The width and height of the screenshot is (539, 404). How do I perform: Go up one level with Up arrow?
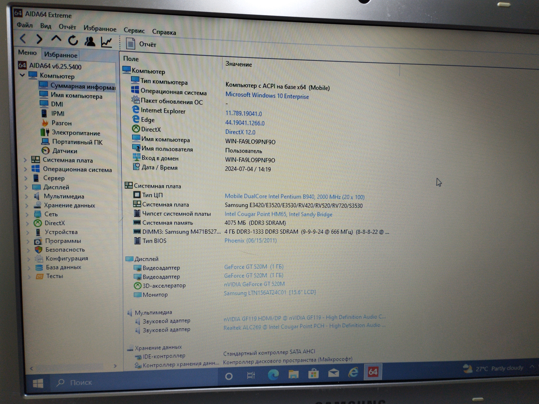point(56,39)
